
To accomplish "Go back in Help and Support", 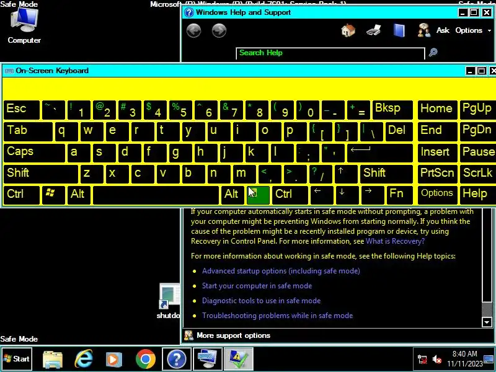I will coord(193,31).
